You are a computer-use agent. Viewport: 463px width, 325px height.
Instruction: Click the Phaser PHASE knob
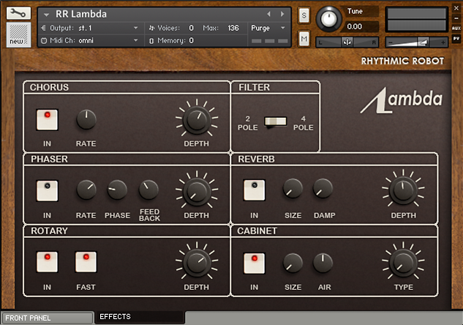(x=117, y=190)
